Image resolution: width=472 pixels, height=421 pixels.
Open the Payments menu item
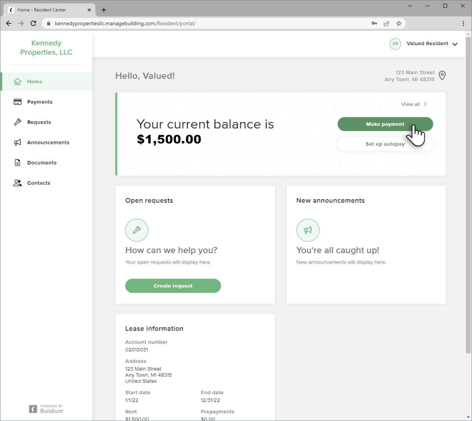click(40, 102)
